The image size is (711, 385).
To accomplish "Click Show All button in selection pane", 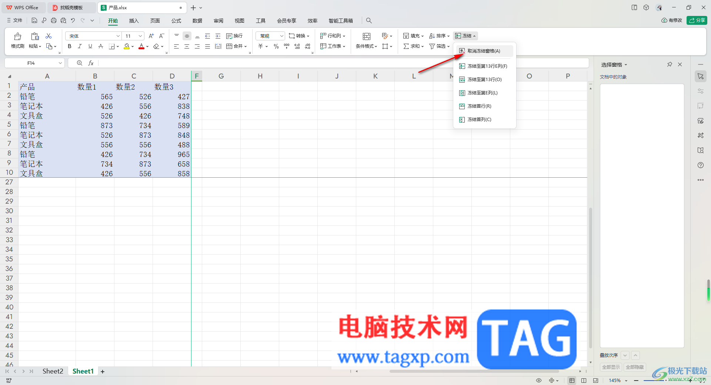I will [x=611, y=367].
